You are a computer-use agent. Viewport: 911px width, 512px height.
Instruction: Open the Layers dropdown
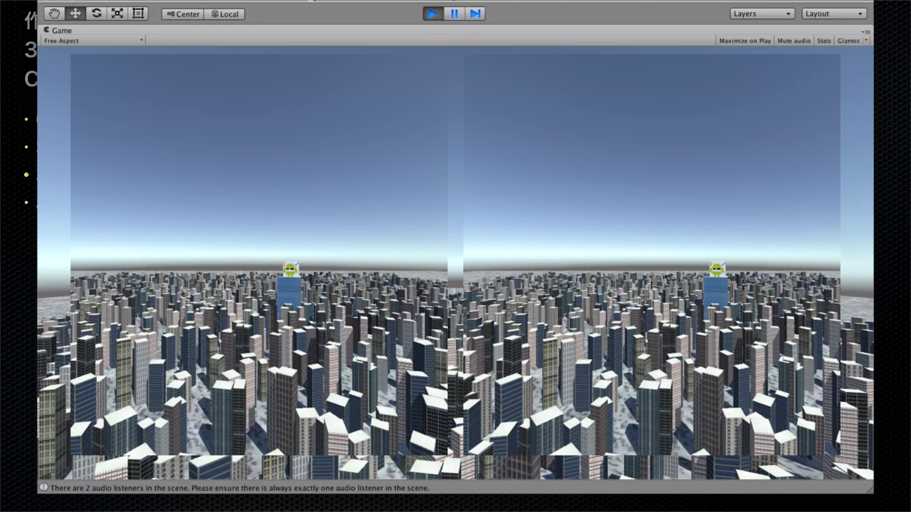tap(762, 14)
